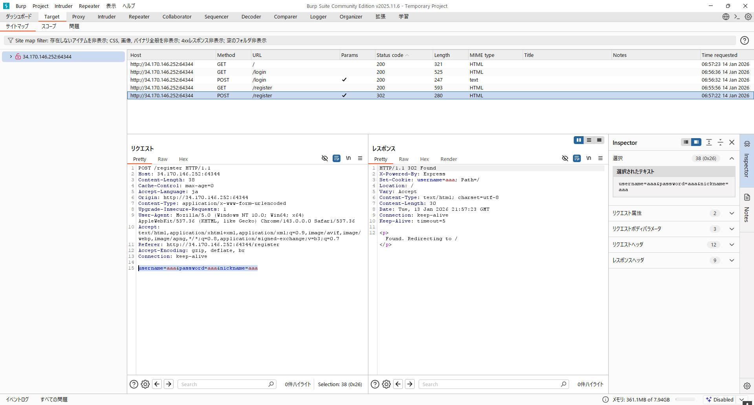Image resolution: width=754 pixels, height=405 pixels.
Task: Sort the table by Status code column
Action: 390,55
